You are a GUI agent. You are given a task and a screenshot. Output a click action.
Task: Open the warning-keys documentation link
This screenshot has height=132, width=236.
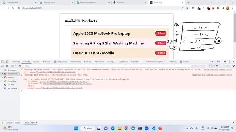(x=88, y=79)
